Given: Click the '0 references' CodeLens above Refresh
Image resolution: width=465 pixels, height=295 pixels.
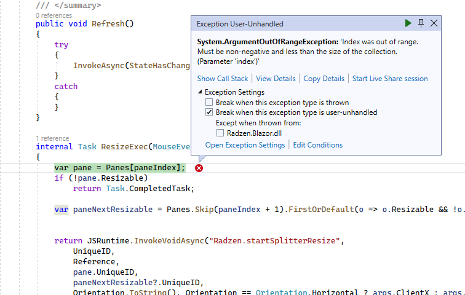Looking at the screenshot, I should 54,15.
